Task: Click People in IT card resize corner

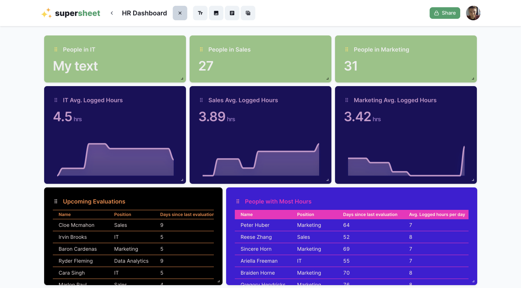Action: 182,79
